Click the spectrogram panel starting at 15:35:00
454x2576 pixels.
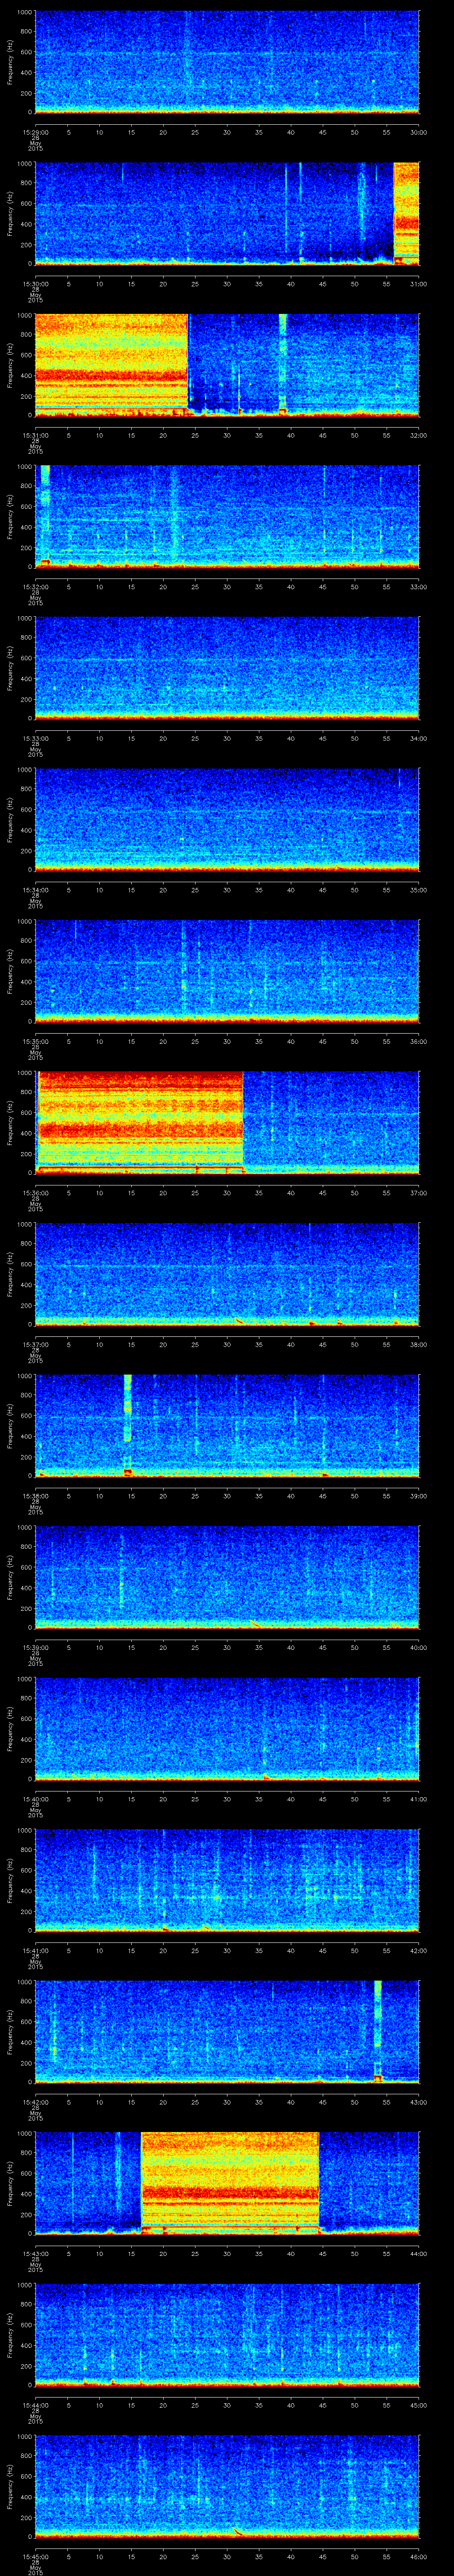point(227,971)
